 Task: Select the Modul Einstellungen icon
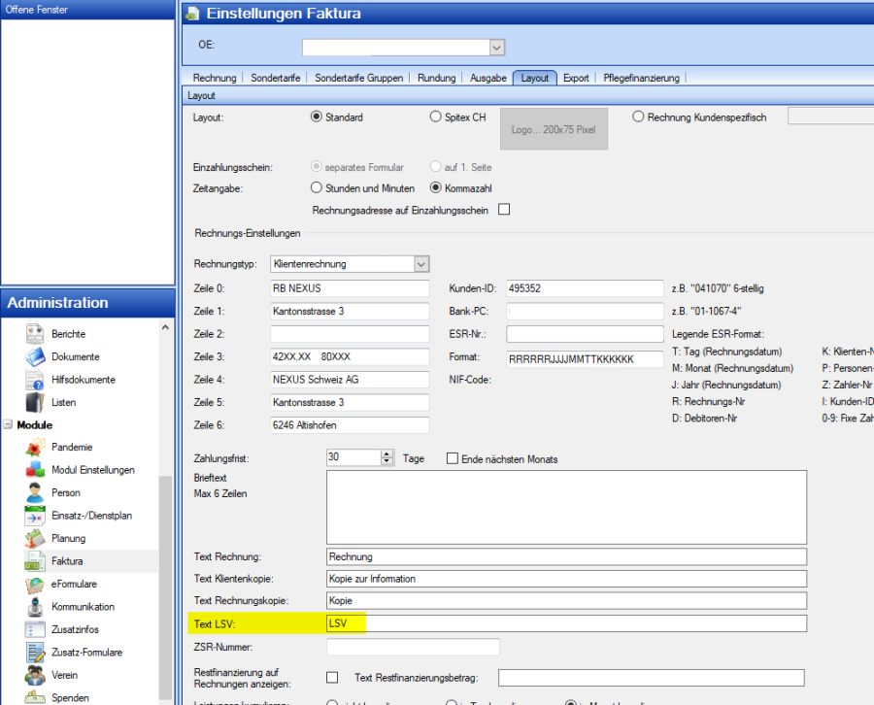[x=35, y=470]
